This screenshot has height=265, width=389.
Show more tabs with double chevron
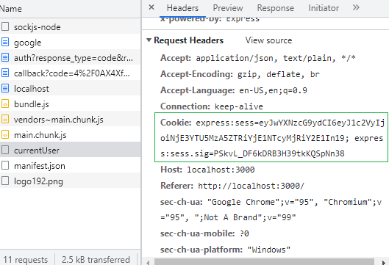click(356, 7)
